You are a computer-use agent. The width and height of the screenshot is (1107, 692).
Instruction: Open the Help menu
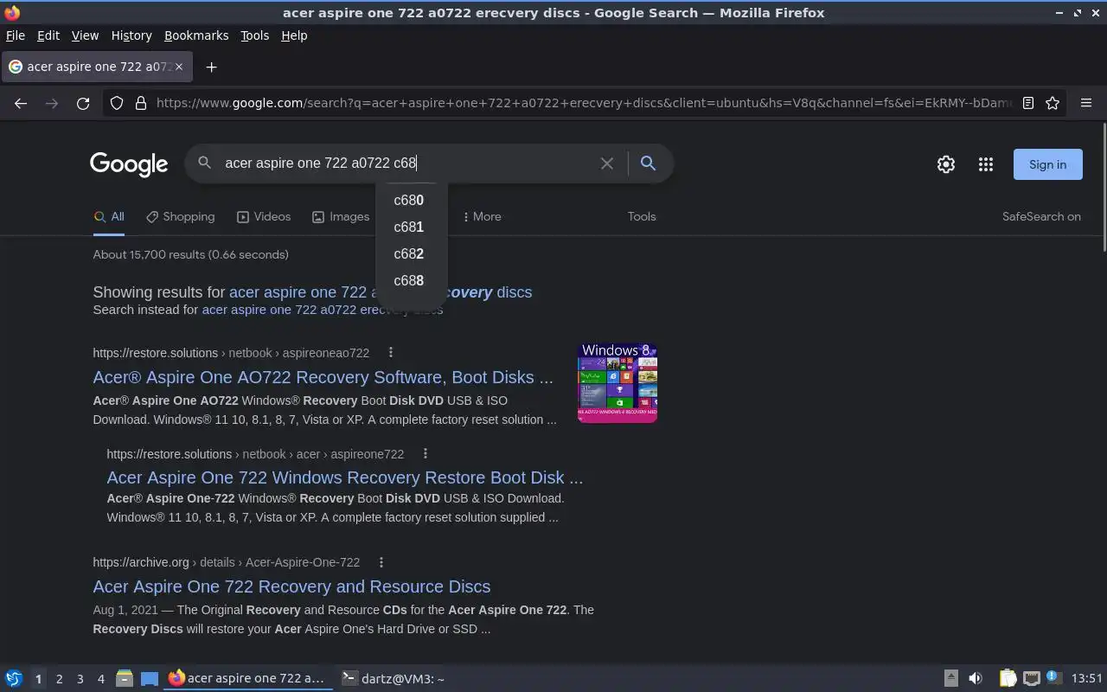tap(294, 35)
